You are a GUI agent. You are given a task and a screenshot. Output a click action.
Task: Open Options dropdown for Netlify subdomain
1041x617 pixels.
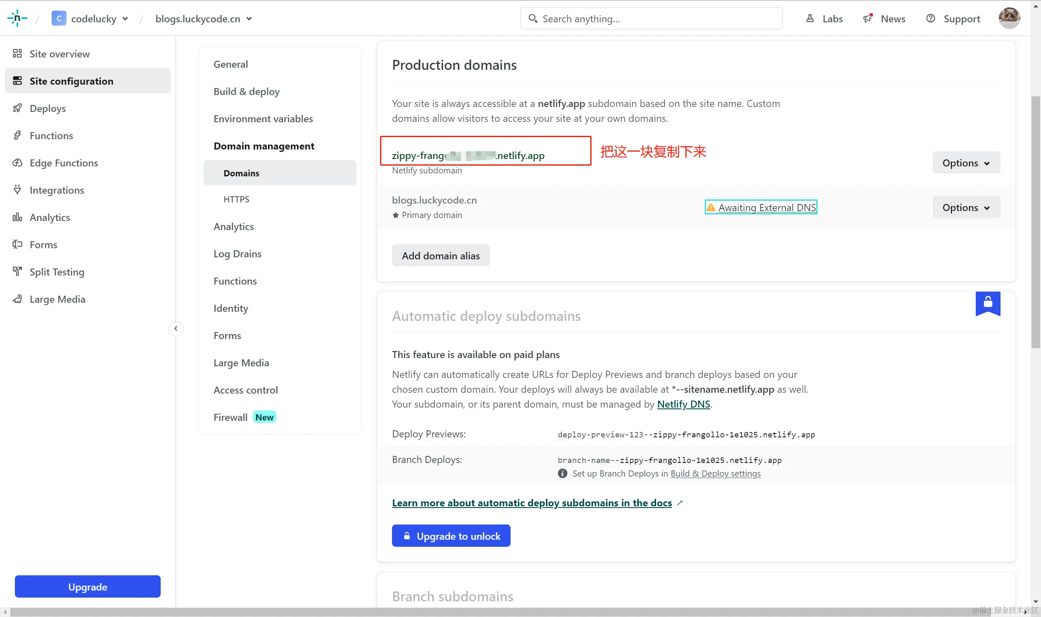coord(966,163)
